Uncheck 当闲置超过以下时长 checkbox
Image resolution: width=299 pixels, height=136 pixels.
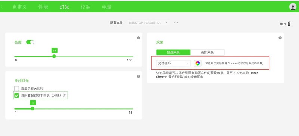pyautogui.click(x=16, y=95)
